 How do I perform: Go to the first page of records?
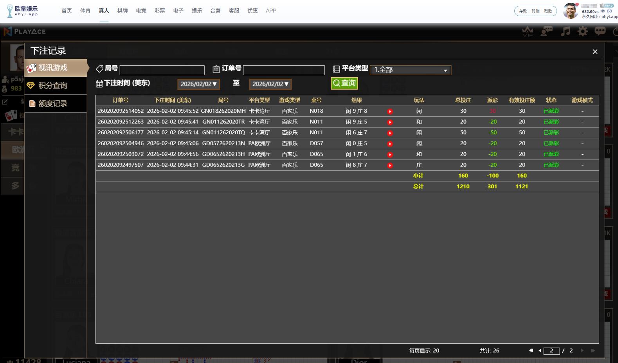(531, 350)
